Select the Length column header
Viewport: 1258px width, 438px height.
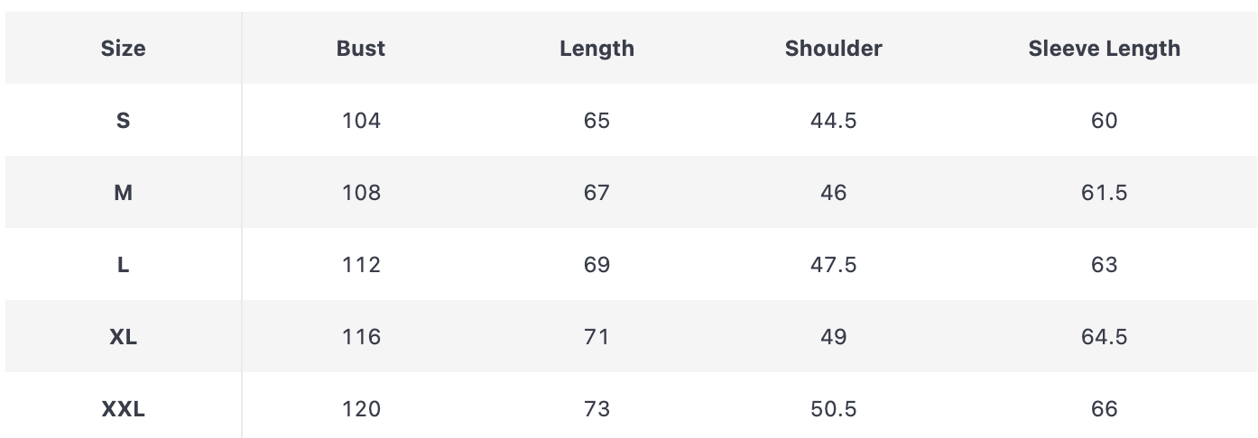[x=597, y=49]
